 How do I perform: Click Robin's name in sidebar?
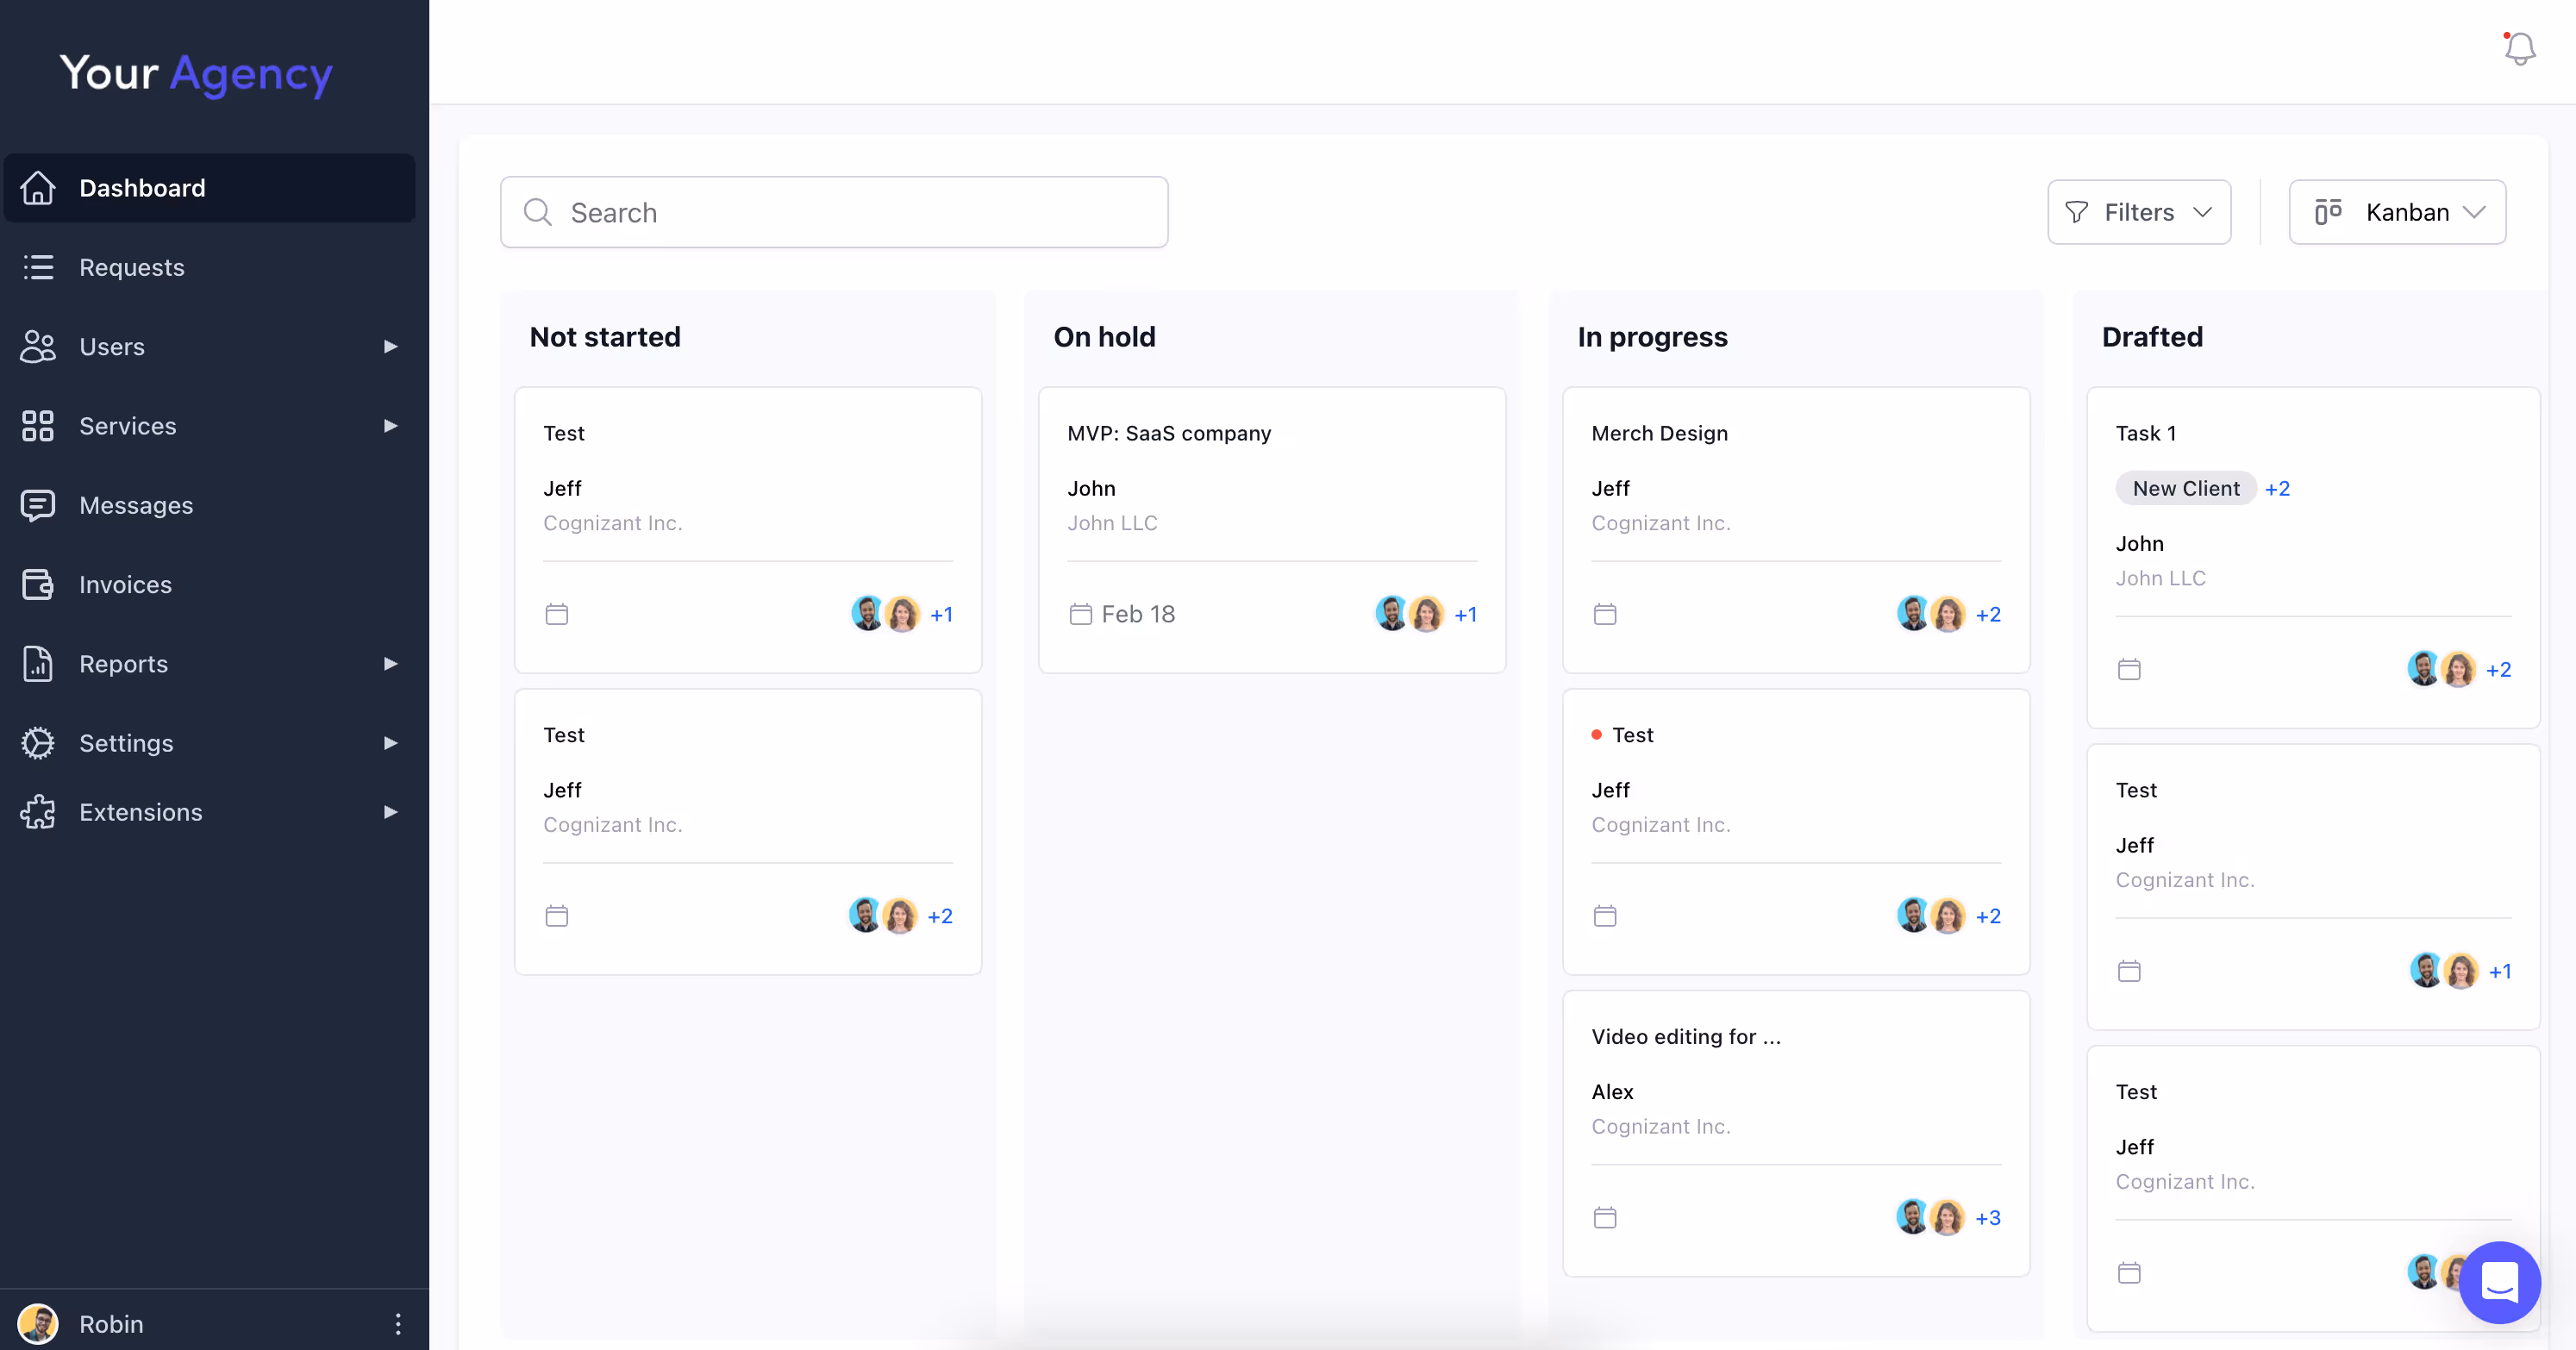pyautogui.click(x=111, y=1324)
